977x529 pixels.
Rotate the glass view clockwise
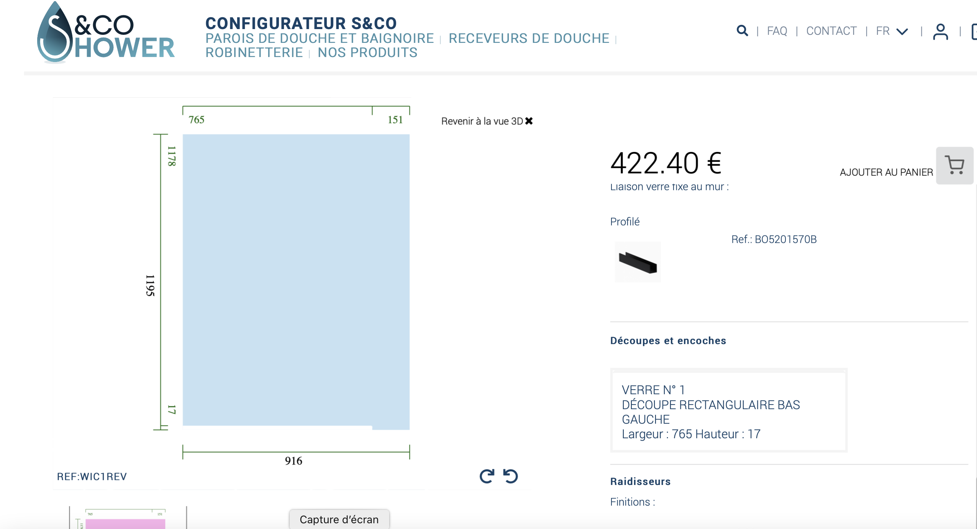487,476
